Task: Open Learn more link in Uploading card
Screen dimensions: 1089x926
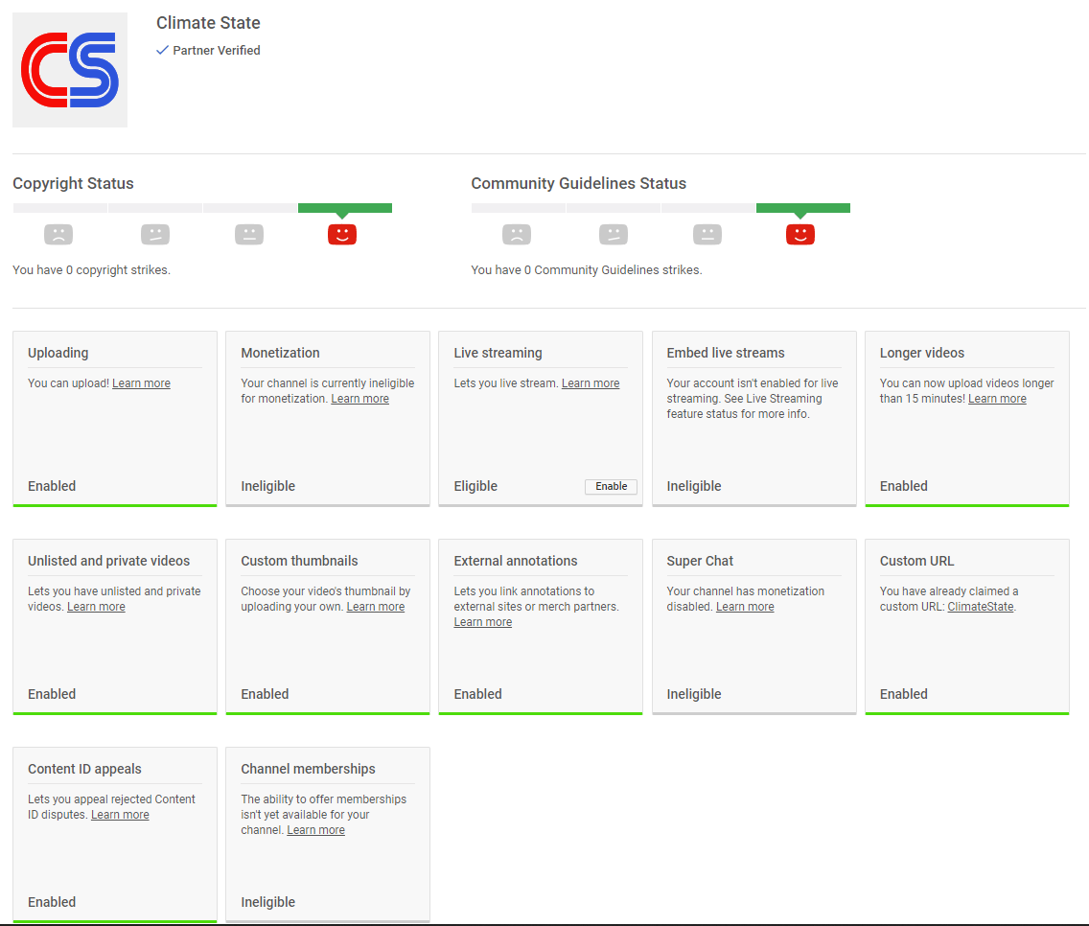Action: (141, 383)
